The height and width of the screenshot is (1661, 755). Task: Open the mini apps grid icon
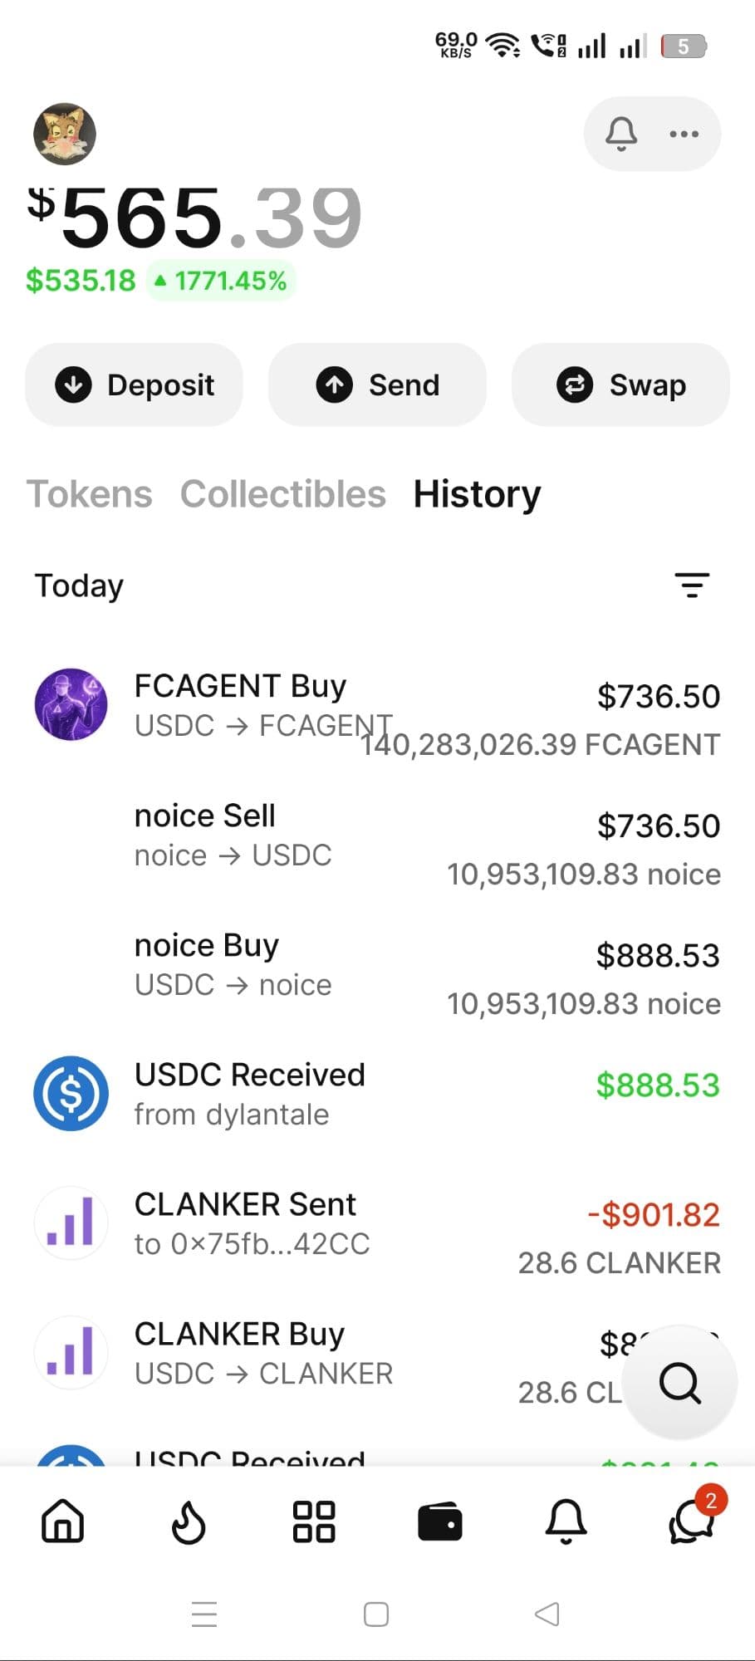[314, 1522]
